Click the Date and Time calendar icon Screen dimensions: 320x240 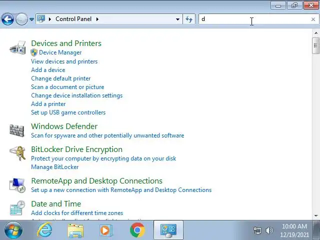pyautogui.click(x=17, y=208)
